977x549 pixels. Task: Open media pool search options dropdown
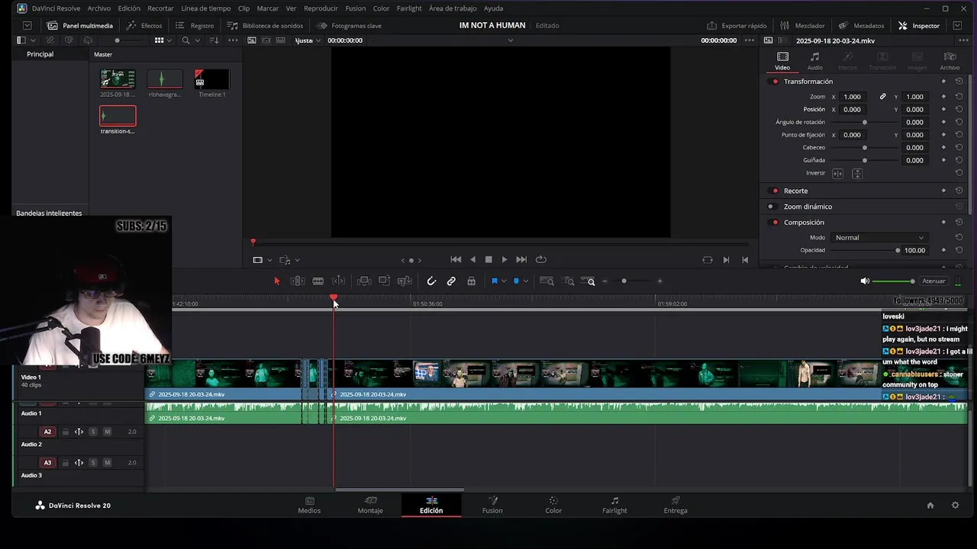click(197, 40)
